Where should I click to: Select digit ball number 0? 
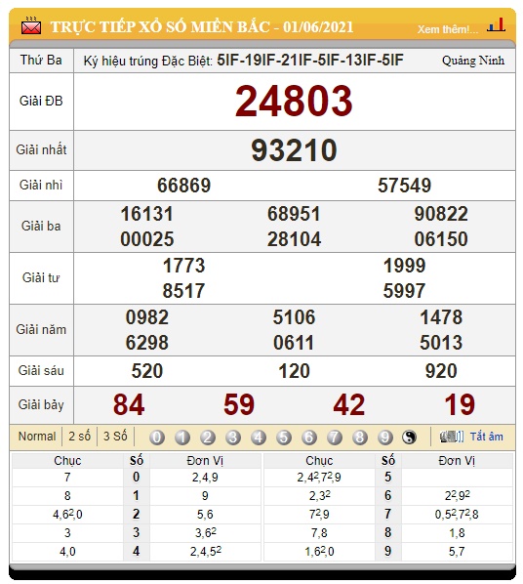[157, 437]
